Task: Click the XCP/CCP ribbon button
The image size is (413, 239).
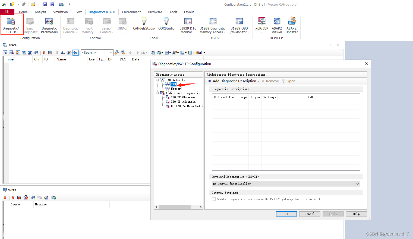Action: coord(262,25)
